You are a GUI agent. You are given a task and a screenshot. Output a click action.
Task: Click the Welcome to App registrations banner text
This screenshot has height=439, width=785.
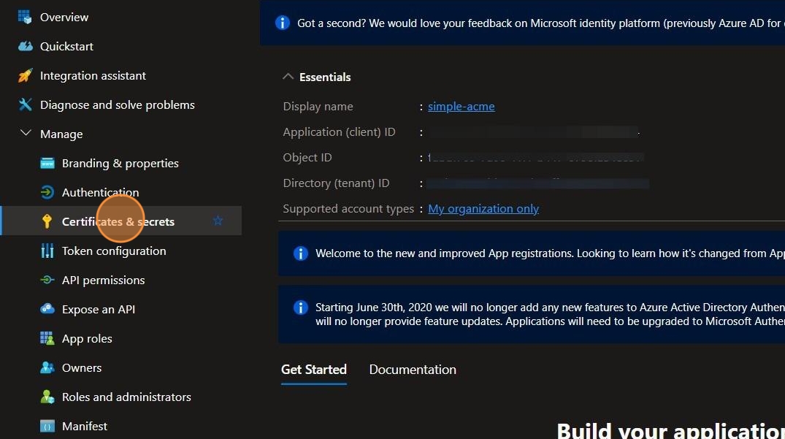point(550,253)
